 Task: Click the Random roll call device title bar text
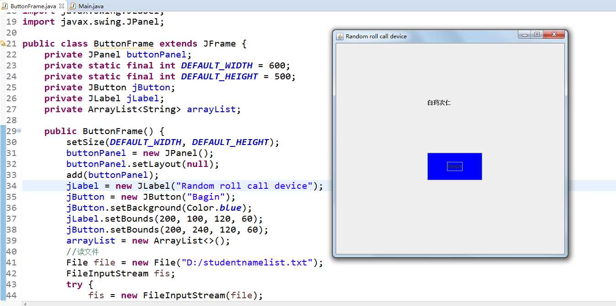tap(376, 36)
